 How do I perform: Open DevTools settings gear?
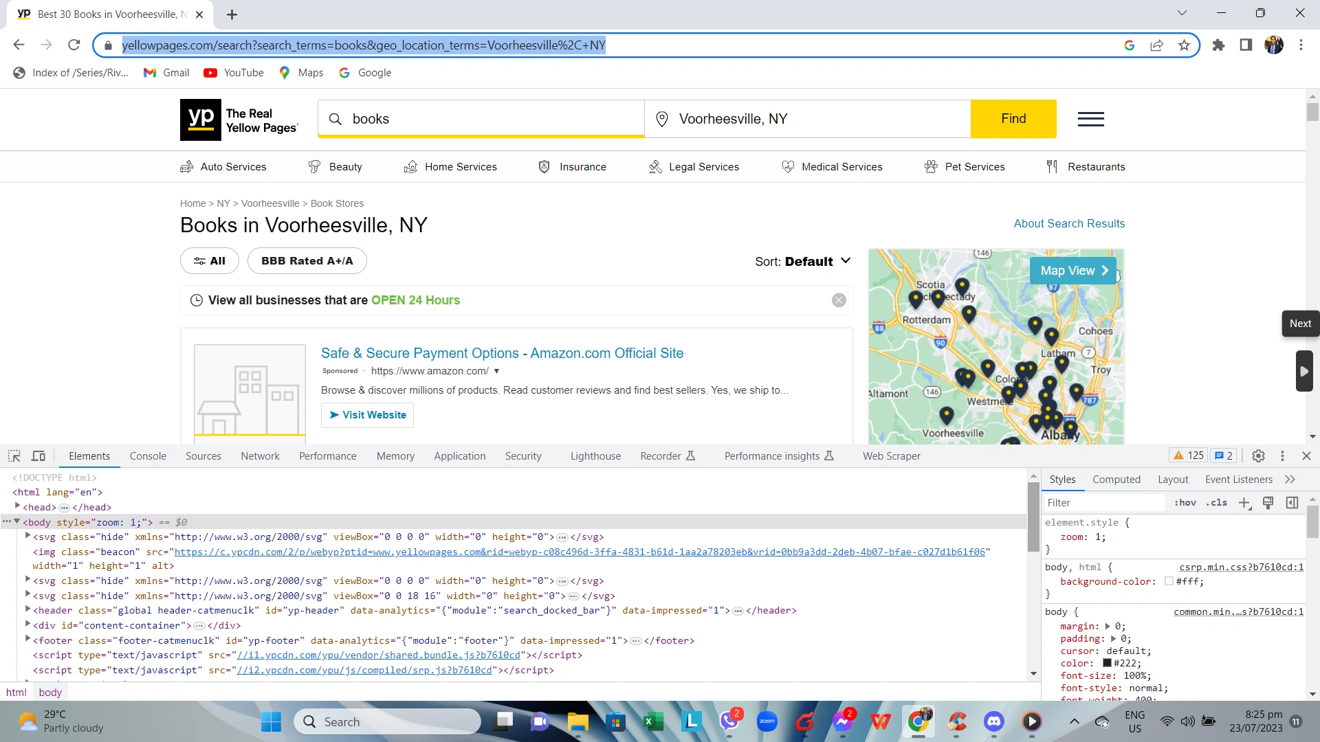(x=1258, y=456)
